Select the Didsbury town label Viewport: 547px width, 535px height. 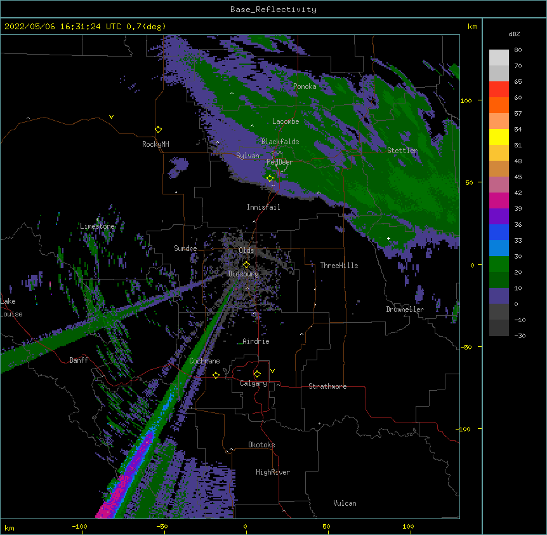click(x=244, y=274)
